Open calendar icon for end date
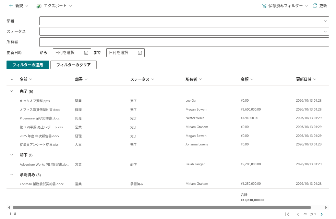This screenshot has height=219, width=336. click(x=140, y=53)
